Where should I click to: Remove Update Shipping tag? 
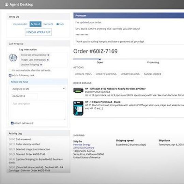(41, 65)
